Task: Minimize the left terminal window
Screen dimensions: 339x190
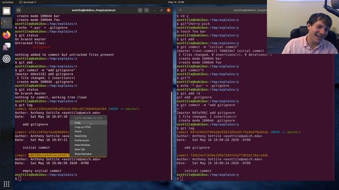Action: tap(154, 10)
